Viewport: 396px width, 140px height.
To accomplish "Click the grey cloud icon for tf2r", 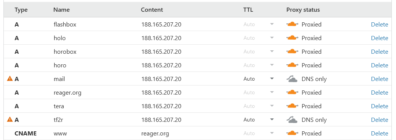I will pyautogui.click(x=292, y=120).
